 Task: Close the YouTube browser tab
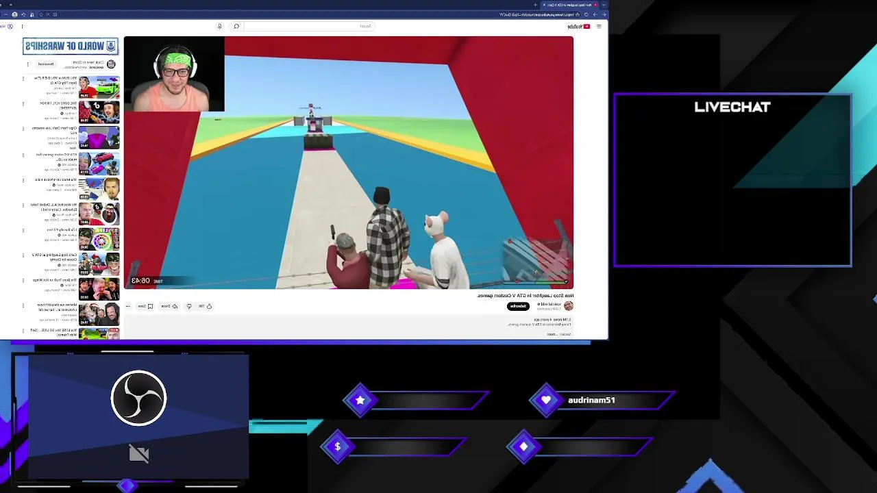(544, 5)
